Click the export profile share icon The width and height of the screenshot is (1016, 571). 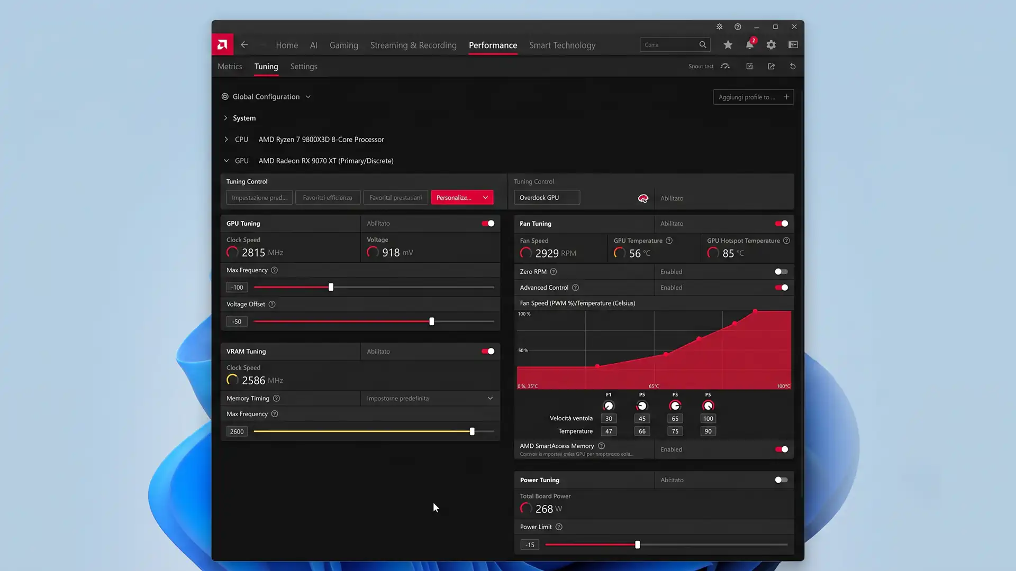(771, 66)
